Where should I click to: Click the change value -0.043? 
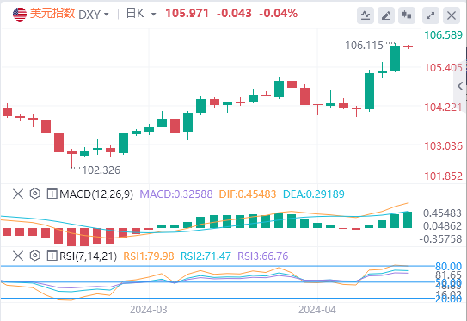coord(234,14)
